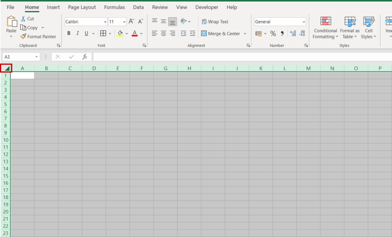Click the Increase Indent icon
Viewport: 392px width, 237px height.
coord(192,33)
